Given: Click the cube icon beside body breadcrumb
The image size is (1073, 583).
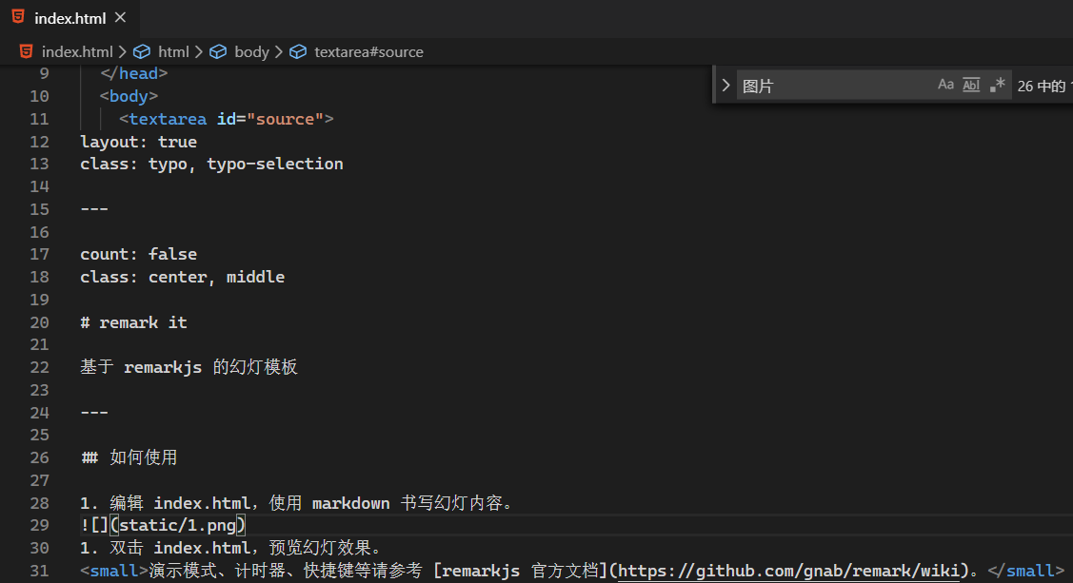Looking at the screenshot, I should pos(218,51).
